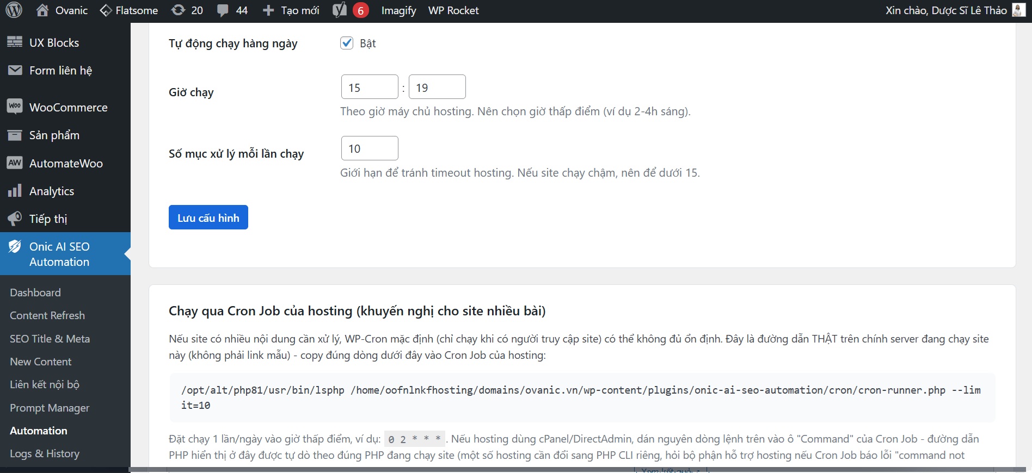This screenshot has width=1032, height=473.
Task: Open the updates icon showing 20
Action: [178, 10]
